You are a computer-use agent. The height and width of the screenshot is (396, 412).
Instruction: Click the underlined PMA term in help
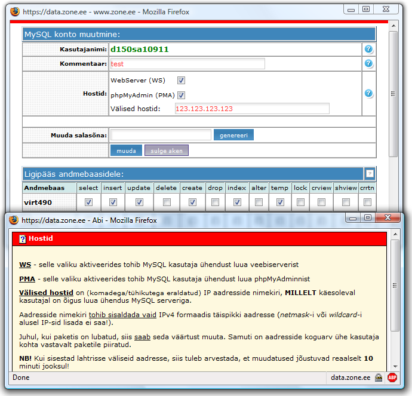[27, 279]
